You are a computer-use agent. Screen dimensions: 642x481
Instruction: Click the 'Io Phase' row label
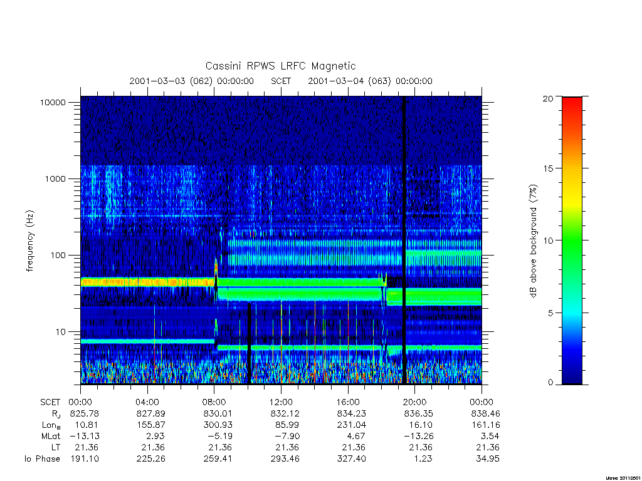click(x=42, y=459)
